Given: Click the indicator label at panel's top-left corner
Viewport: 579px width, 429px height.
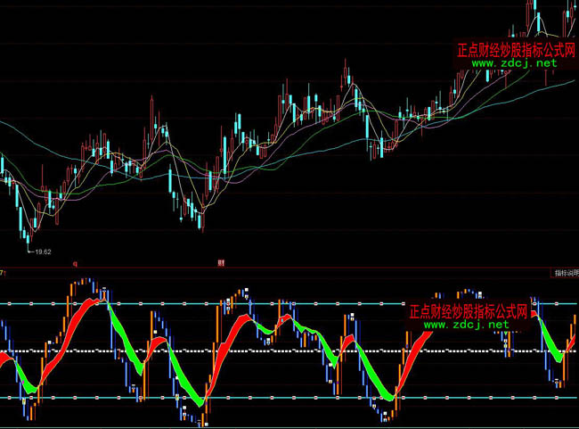Looking at the screenshot, I should pyautogui.click(x=4, y=273).
